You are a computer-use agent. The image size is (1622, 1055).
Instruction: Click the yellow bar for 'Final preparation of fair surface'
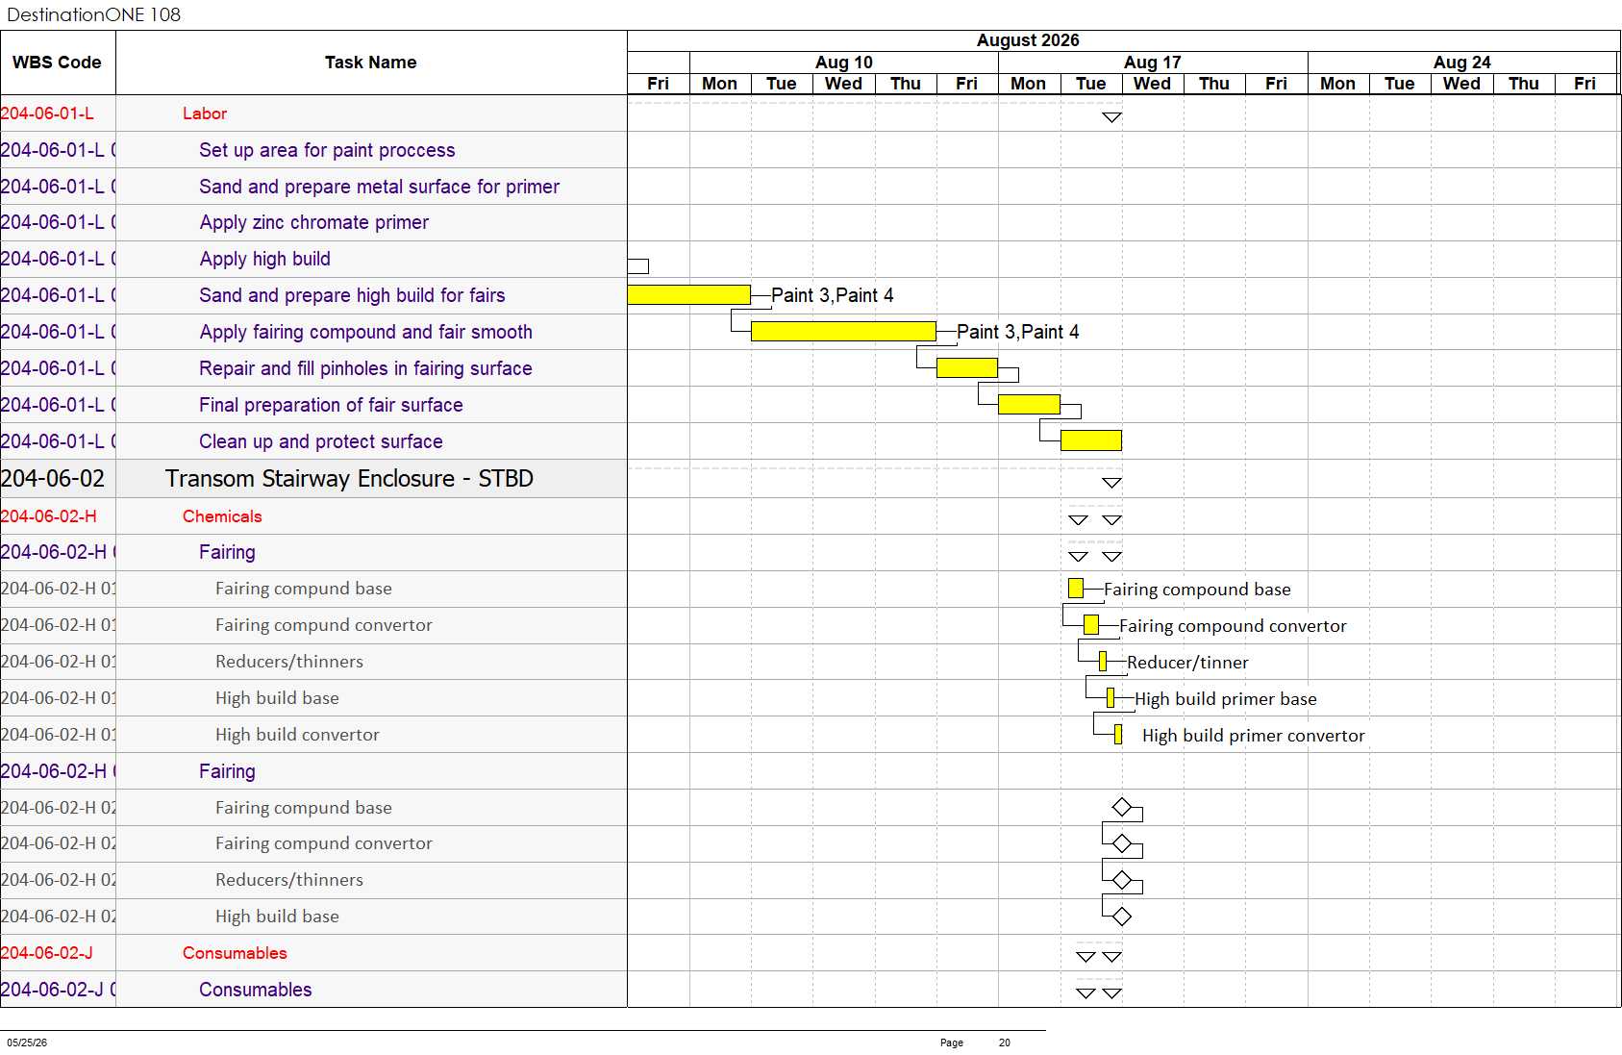1029,404
